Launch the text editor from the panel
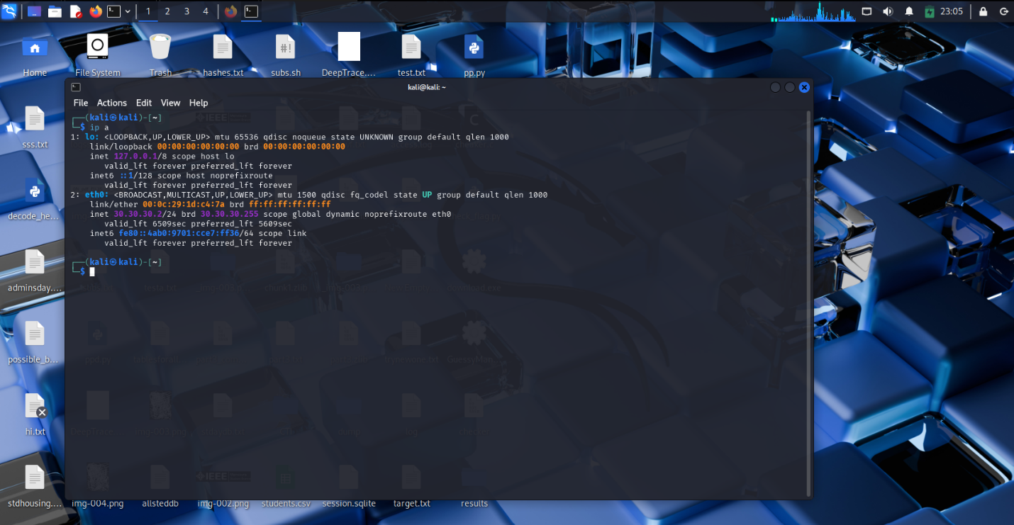 pos(75,11)
